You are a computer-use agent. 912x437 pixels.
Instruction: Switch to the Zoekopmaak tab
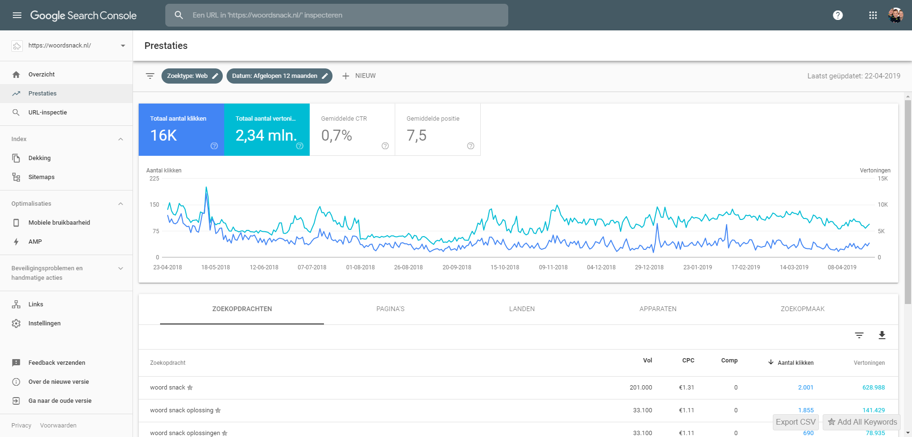pyautogui.click(x=803, y=309)
